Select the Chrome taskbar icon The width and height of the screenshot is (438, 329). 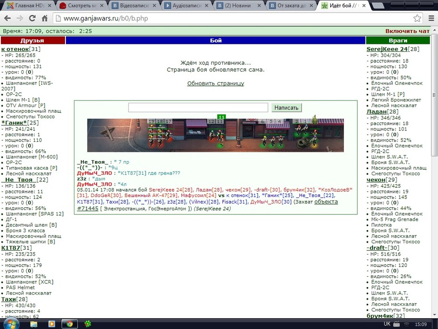pos(70,324)
